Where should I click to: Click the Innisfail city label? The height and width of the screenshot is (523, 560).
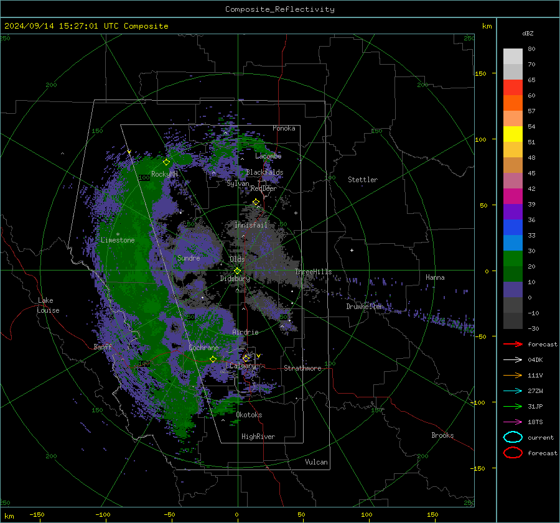(x=251, y=225)
